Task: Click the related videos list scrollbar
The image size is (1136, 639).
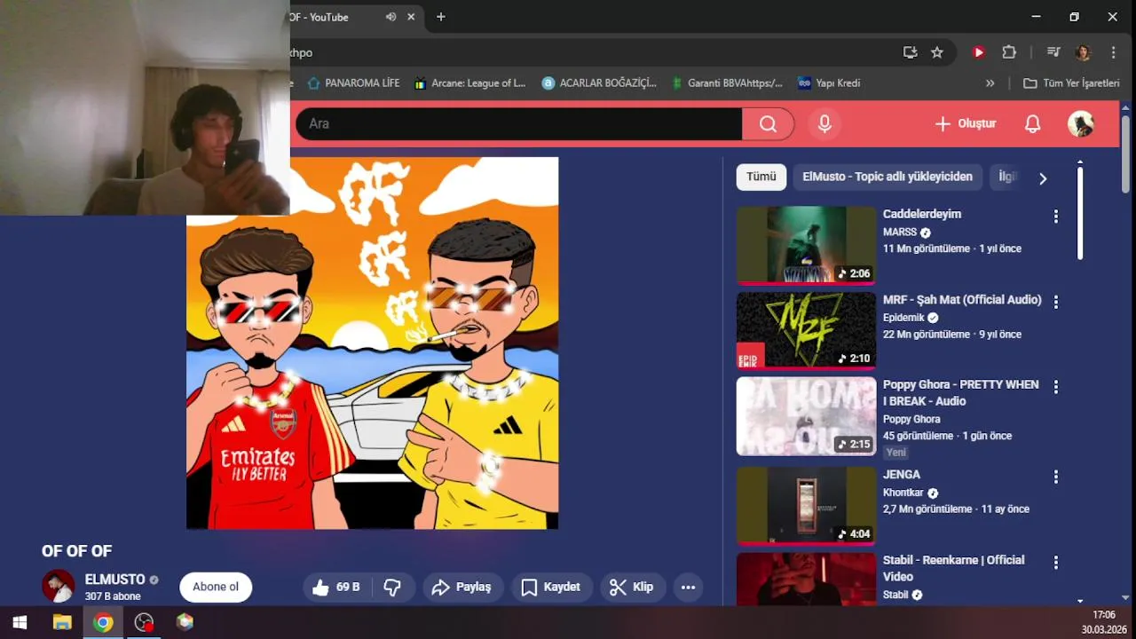Action: (1080, 213)
